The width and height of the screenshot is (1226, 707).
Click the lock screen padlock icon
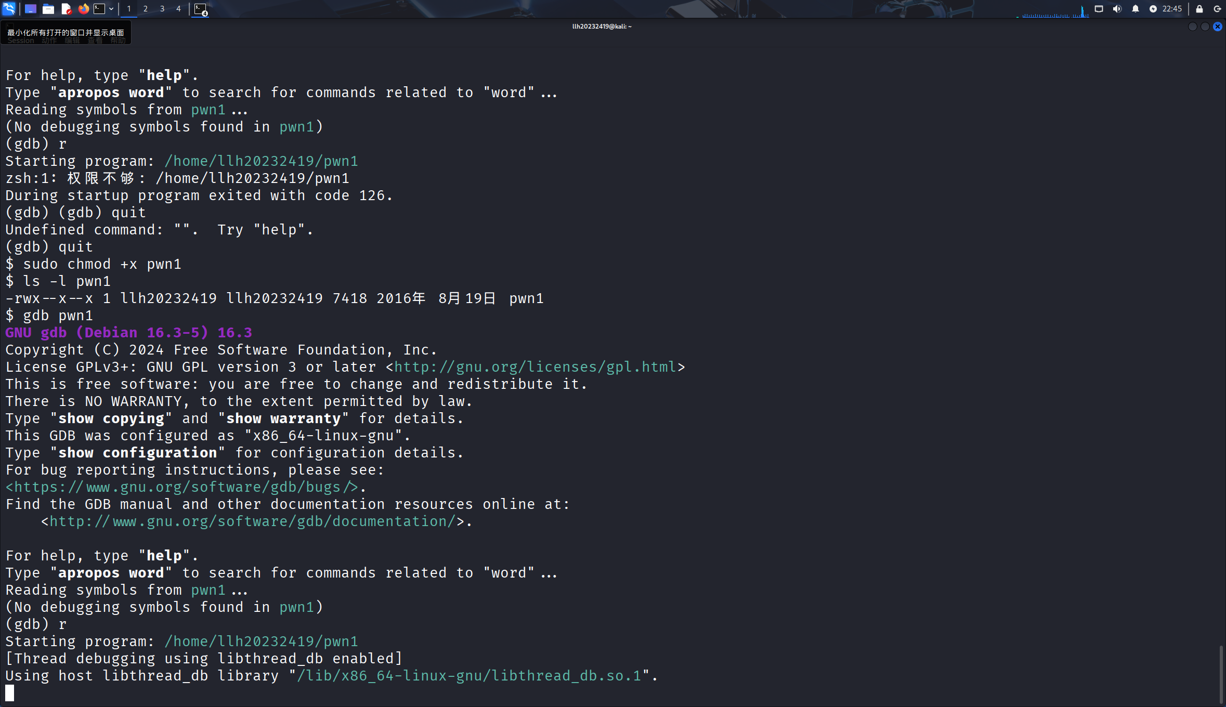point(1199,9)
